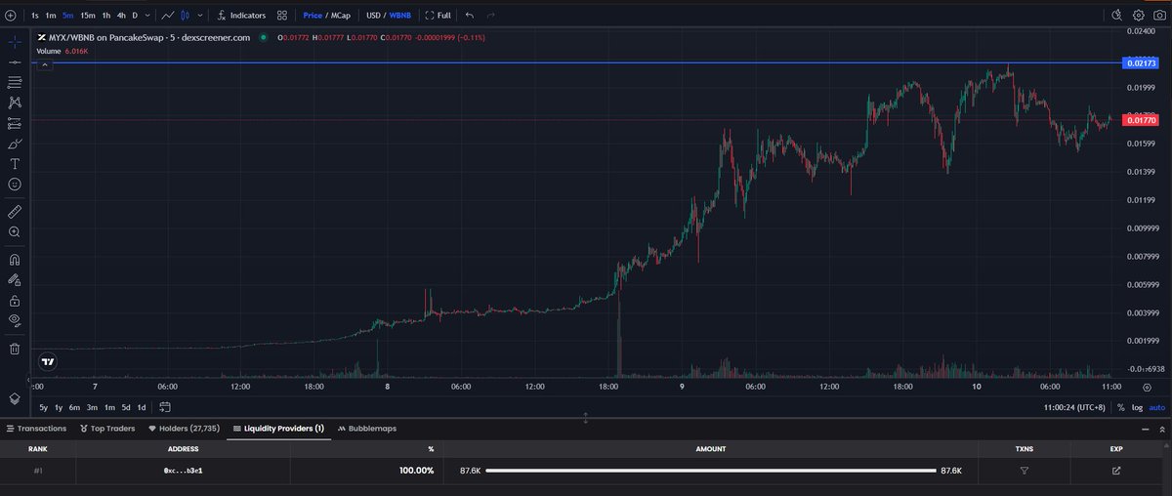Image resolution: width=1172 pixels, height=496 pixels.
Task: Expand the timeframe dropdown arrow
Action: 146,16
